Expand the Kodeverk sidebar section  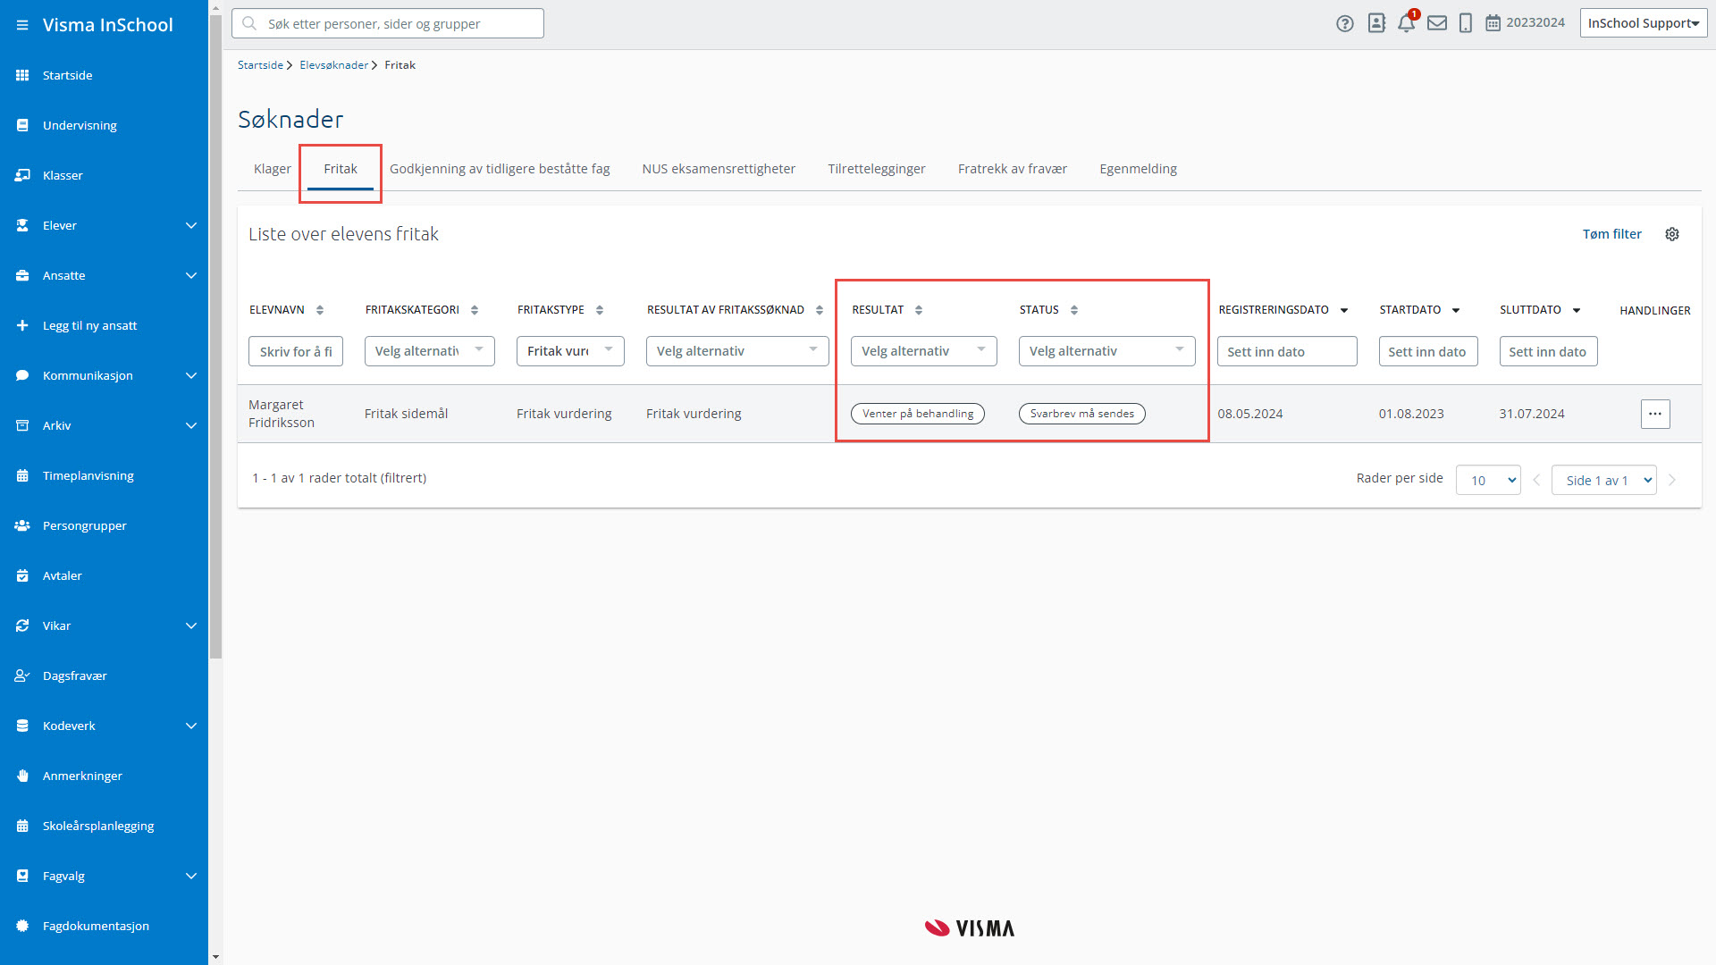point(191,726)
